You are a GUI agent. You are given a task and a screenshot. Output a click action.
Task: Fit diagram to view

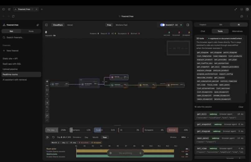47,90
